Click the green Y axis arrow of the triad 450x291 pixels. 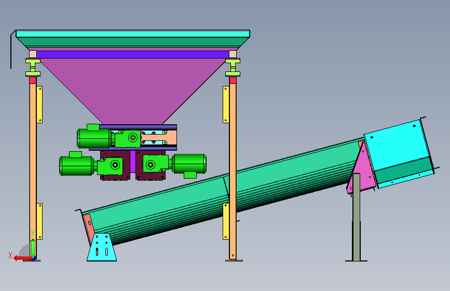[x=33, y=248]
